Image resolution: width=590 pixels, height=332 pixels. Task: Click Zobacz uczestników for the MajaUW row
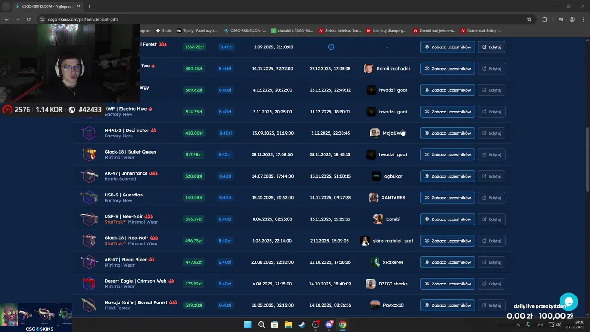[x=448, y=133]
